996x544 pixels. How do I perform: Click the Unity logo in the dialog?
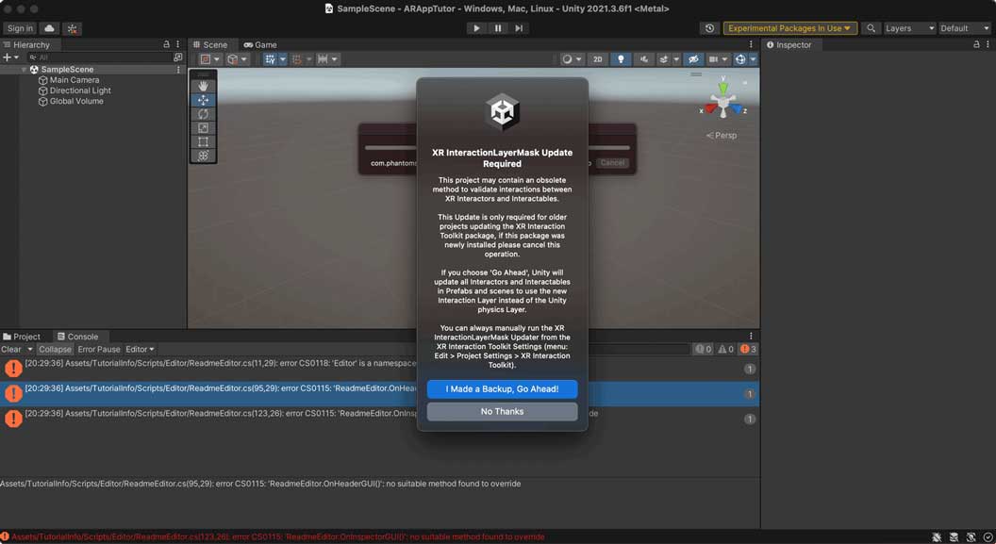503,111
